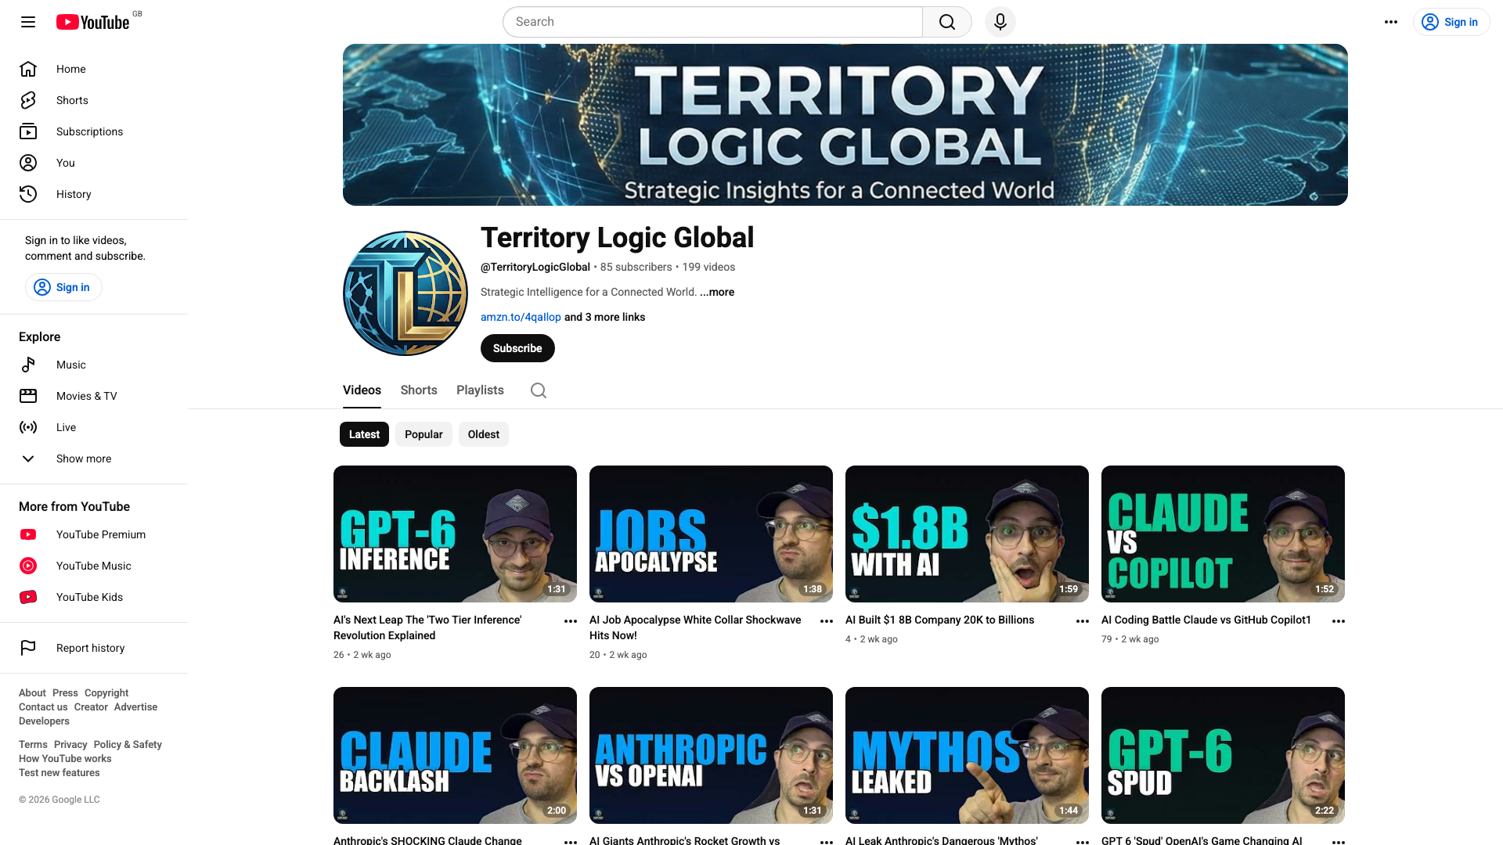This screenshot has height=845, width=1503.
Task: Switch to the Videos tab
Action: pos(362,390)
